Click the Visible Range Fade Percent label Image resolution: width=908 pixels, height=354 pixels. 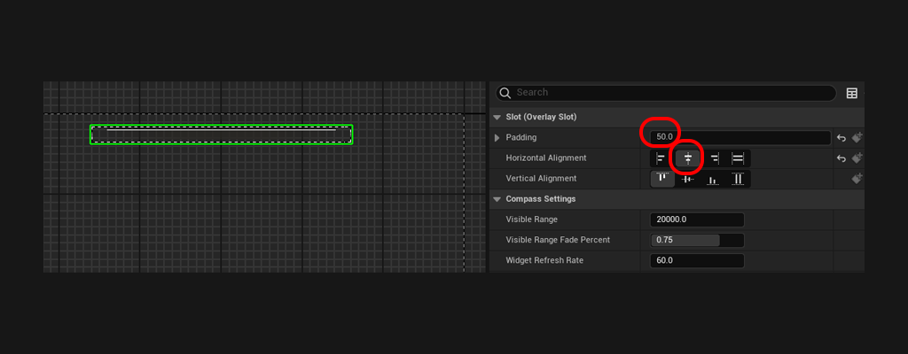(x=558, y=240)
